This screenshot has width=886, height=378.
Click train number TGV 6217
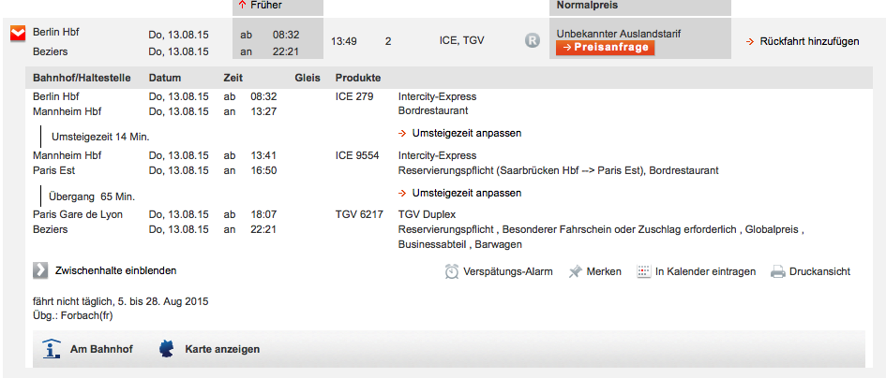[359, 214]
